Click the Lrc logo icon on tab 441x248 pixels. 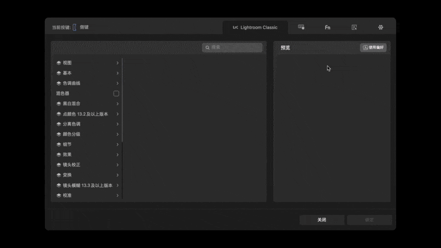[x=235, y=27]
